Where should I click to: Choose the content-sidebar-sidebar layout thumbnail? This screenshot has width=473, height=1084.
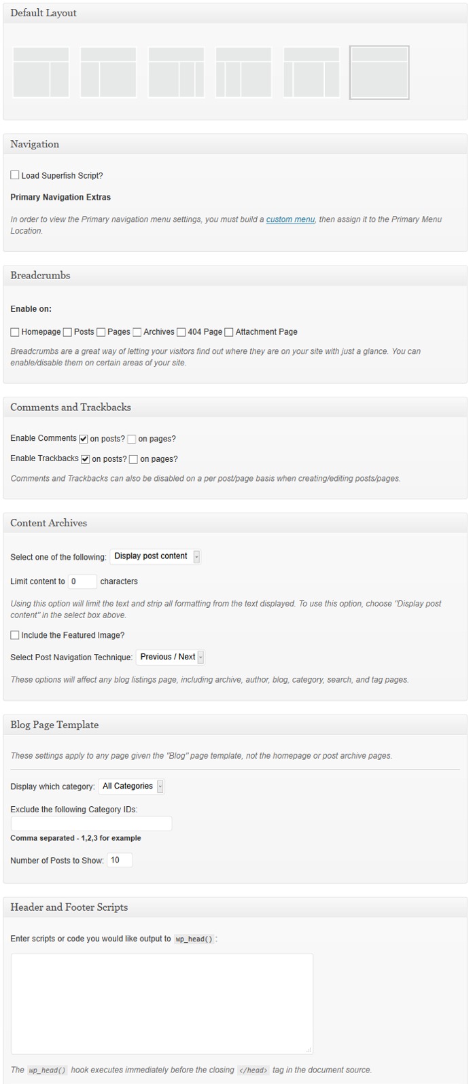point(176,72)
